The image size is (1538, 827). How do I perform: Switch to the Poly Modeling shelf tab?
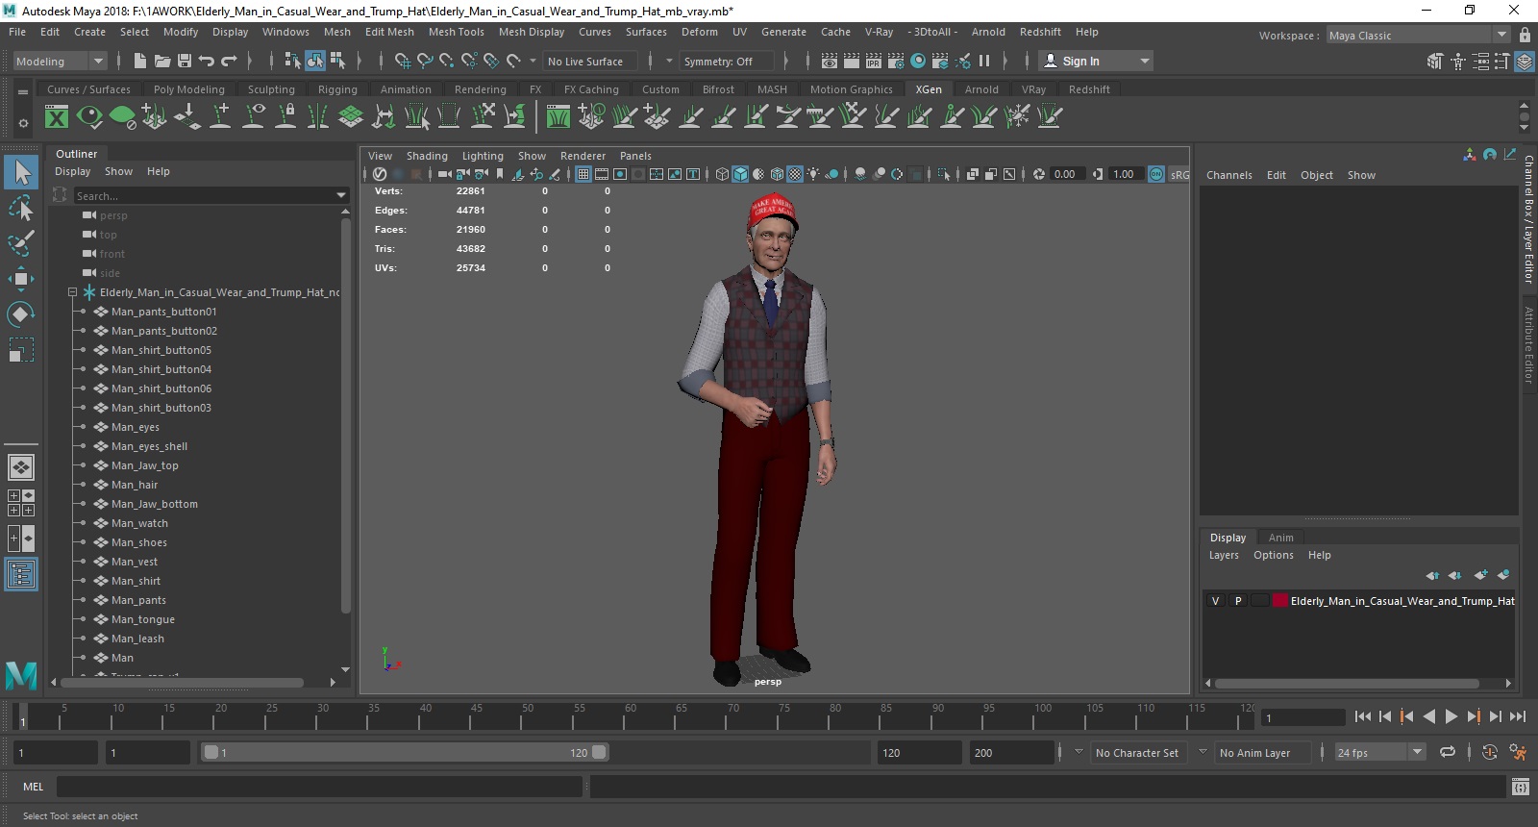click(x=188, y=89)
